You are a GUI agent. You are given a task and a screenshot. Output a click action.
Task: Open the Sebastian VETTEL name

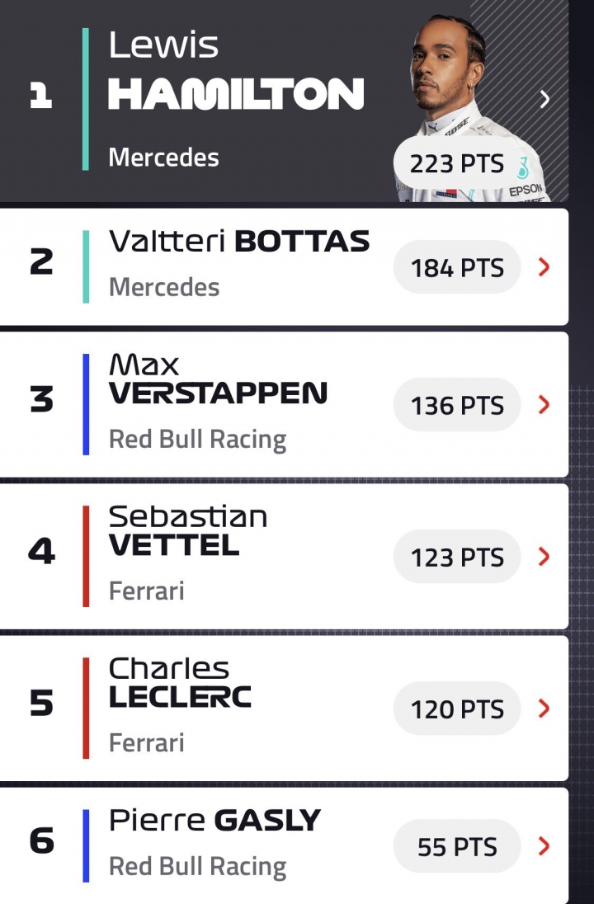click(x=188, y=530)
